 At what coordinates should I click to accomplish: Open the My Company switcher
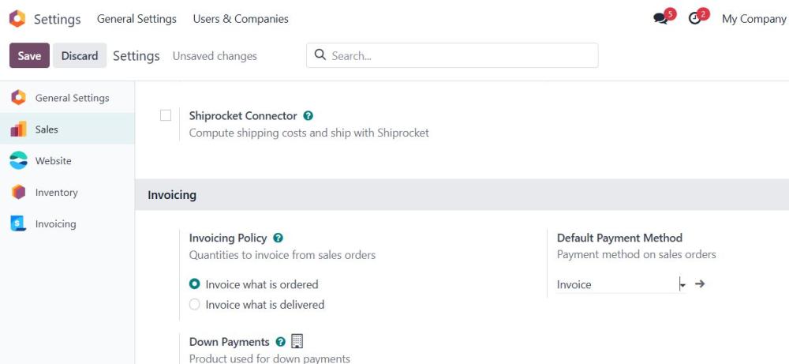[x=753, y=19]
